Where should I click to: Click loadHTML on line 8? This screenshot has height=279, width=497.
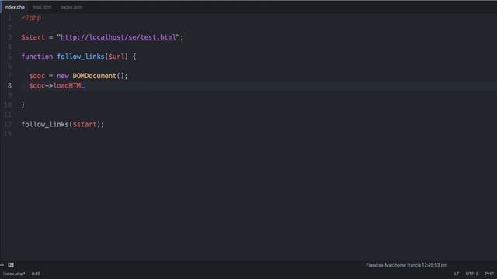tap(69, 86)
